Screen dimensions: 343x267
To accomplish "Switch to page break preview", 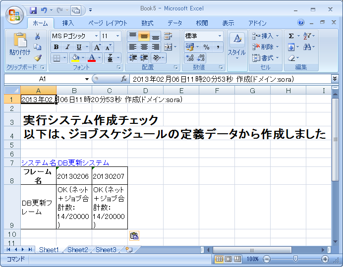I will (x=237, y=260).
